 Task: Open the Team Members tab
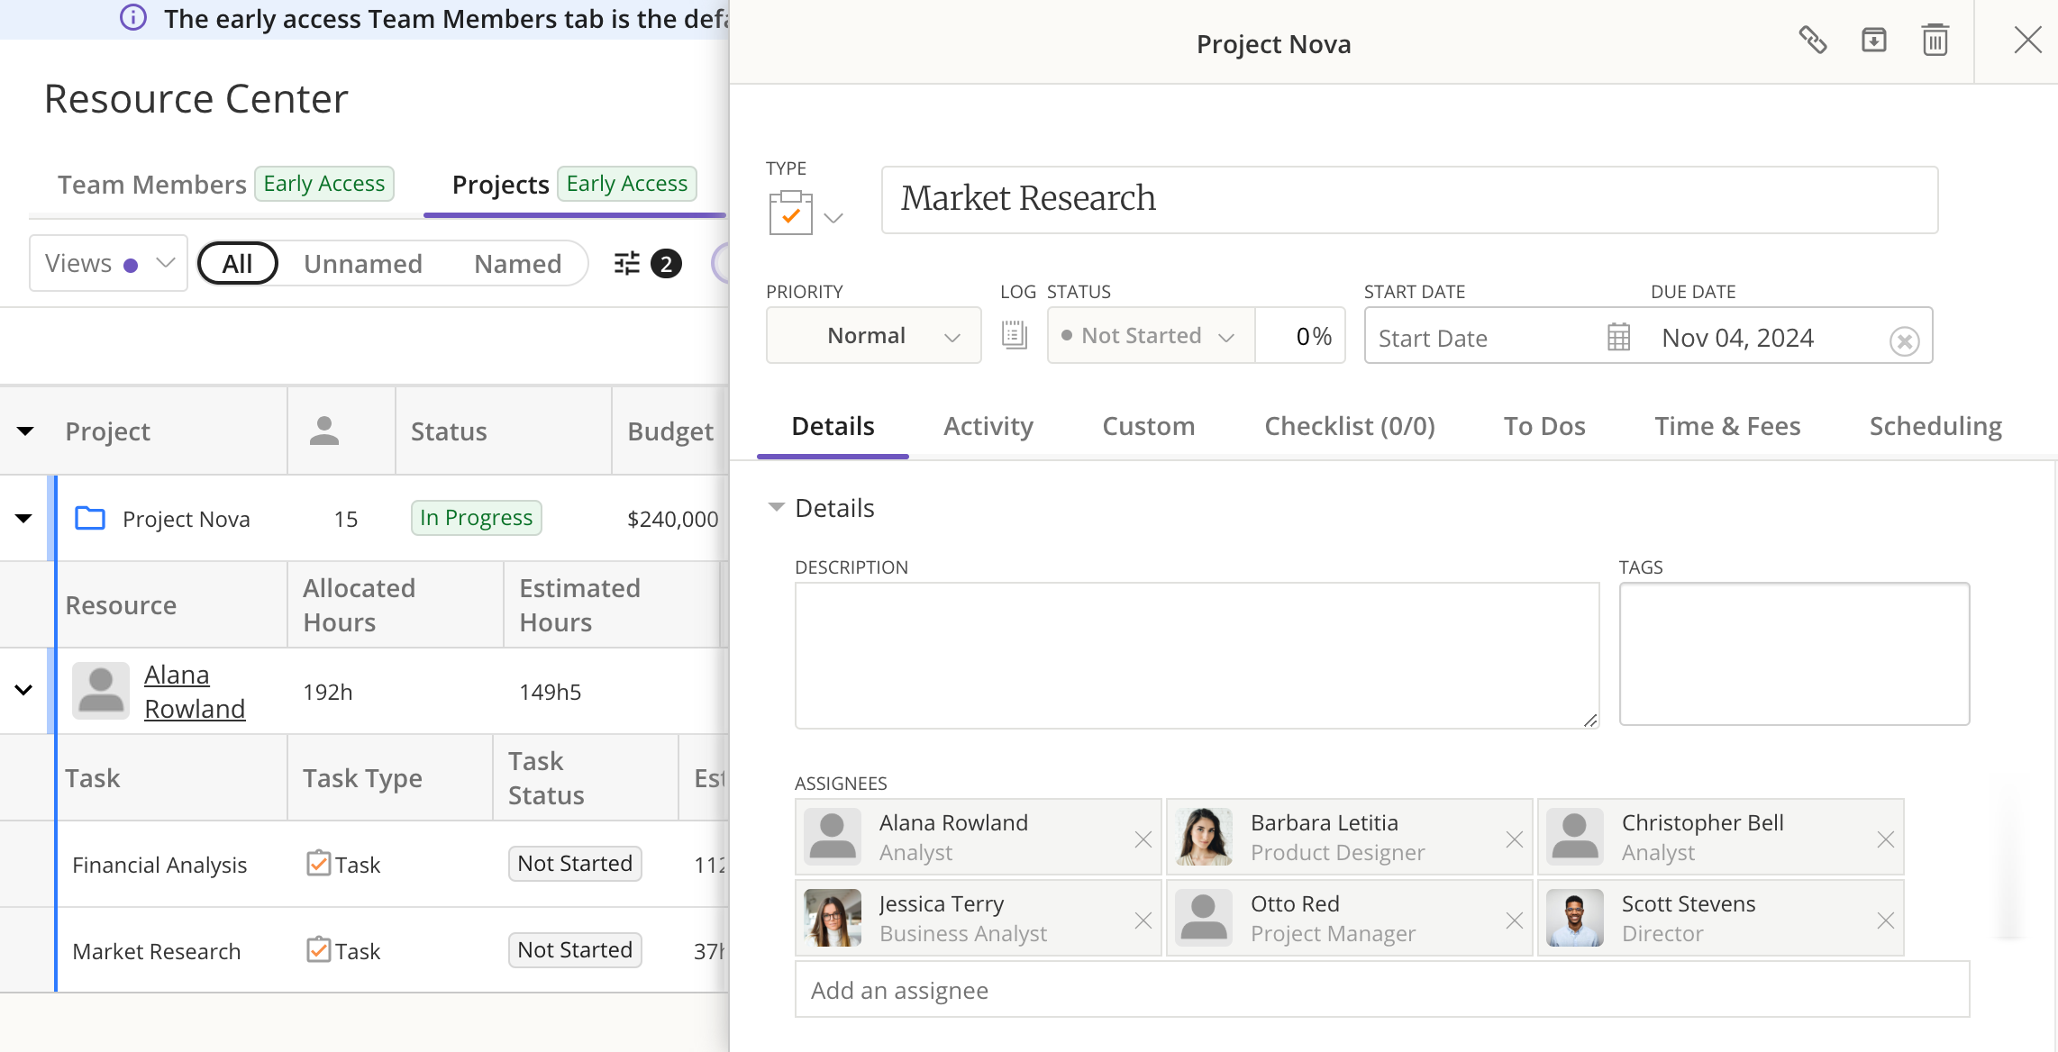[152, 185]
